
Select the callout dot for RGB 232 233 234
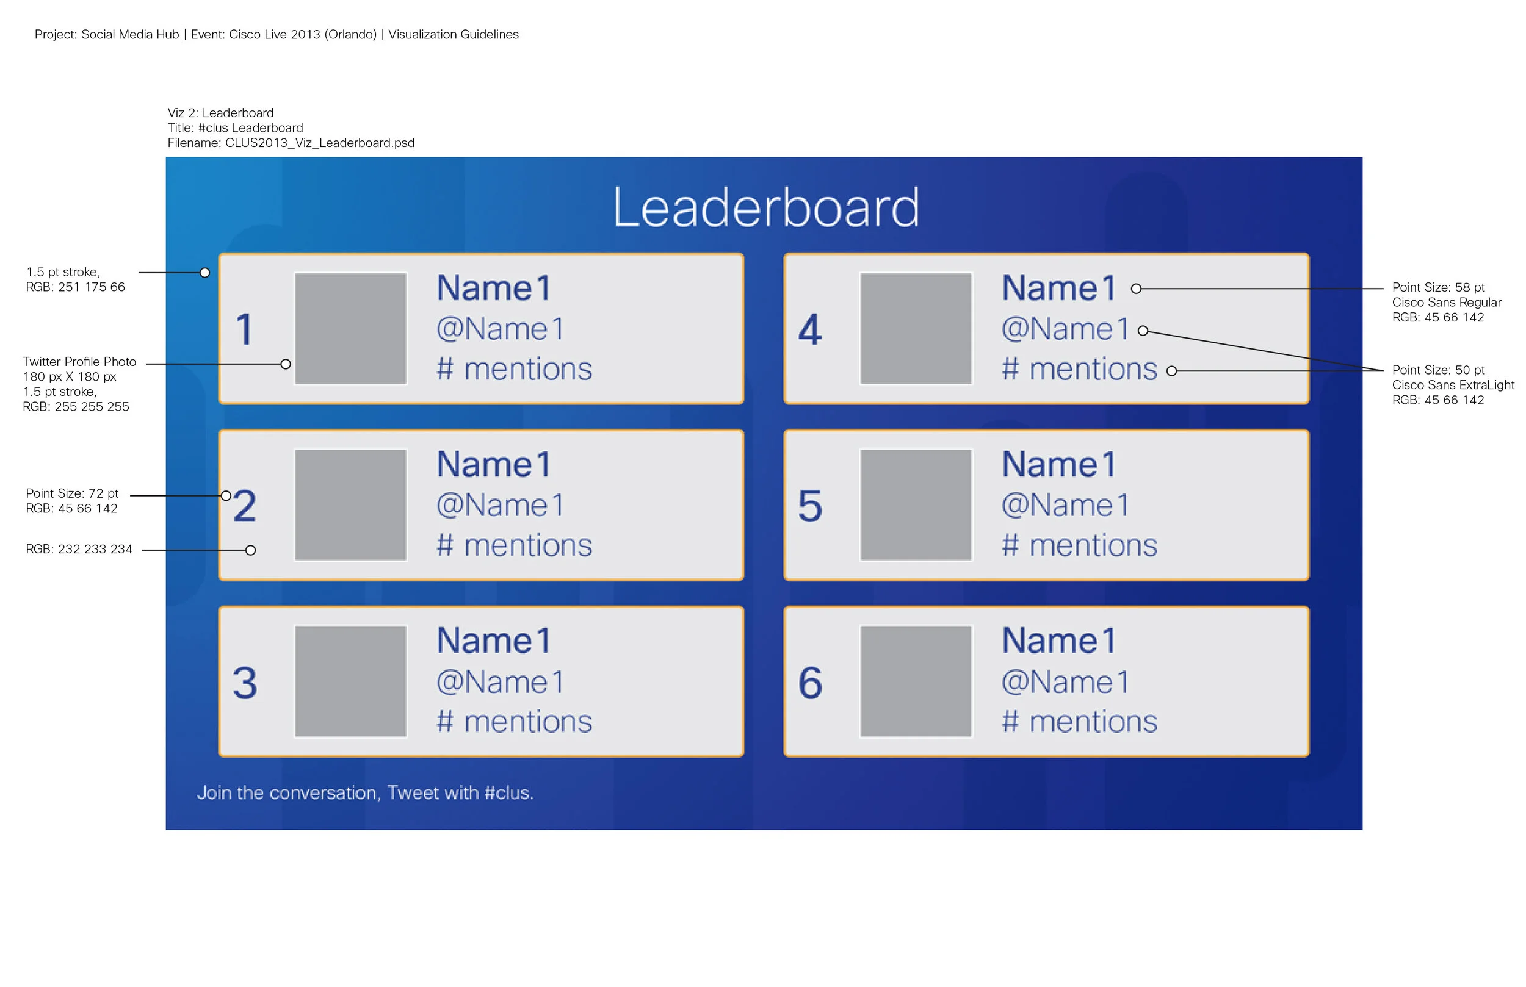pos(250,549)
